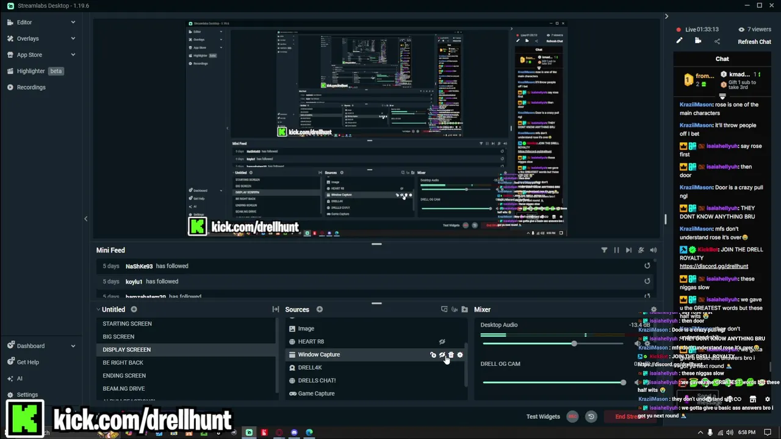Open the audio source icon in Sources header

(454, 310)
